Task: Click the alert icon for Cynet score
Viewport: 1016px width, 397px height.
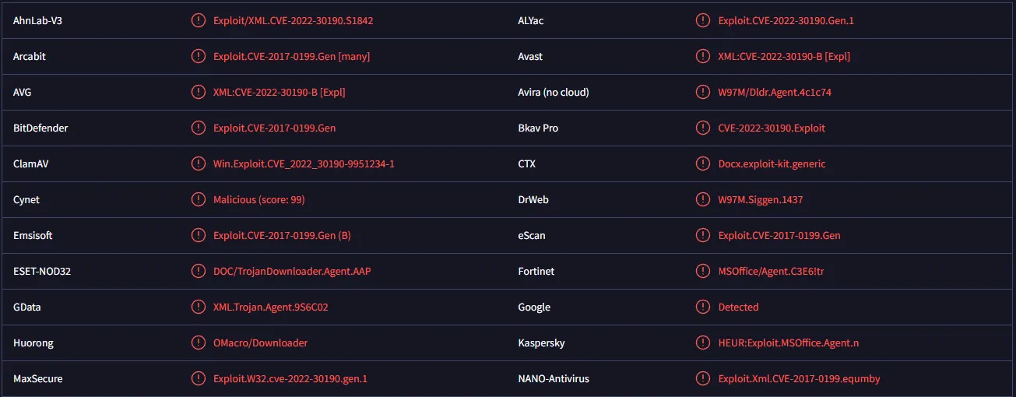Action: click(x=199, y=199)
